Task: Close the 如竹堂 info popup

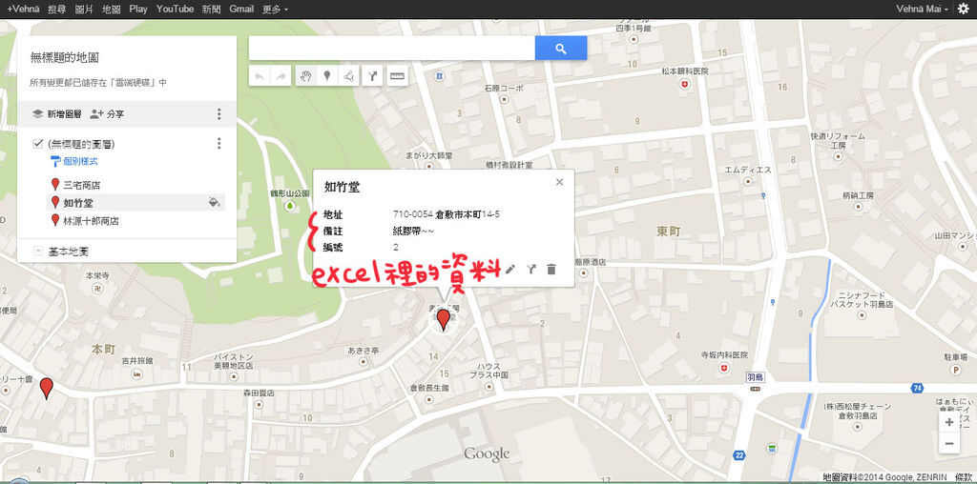Action: [559, 182]
